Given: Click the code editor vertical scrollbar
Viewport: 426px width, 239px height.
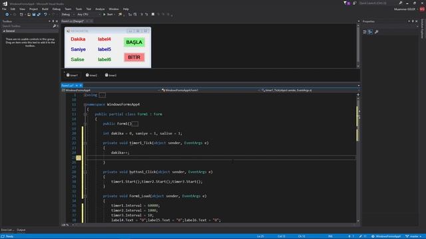Looking at the screenshot, I should (358, 160).
